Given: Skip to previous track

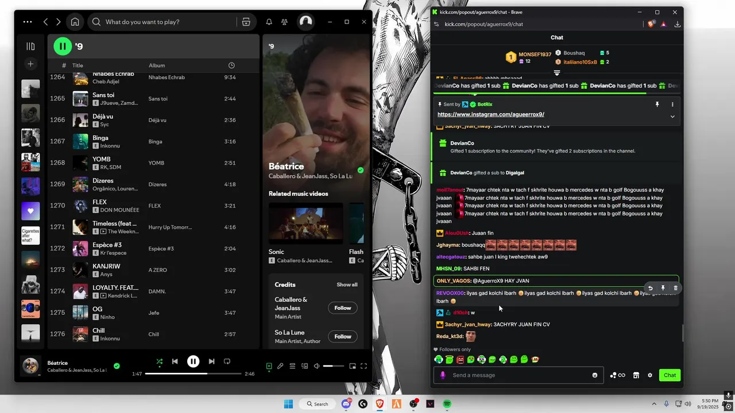Looking at the screenshot, I should point(175,361).
